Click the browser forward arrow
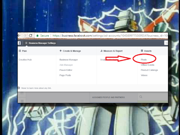 pos(25,35)
